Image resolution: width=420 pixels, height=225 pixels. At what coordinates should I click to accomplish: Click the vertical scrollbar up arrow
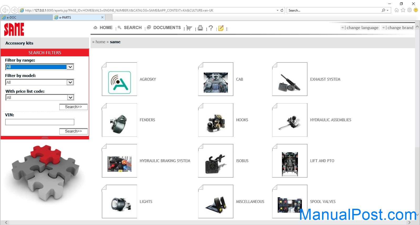pyautogui.click(x=417, y=27)
